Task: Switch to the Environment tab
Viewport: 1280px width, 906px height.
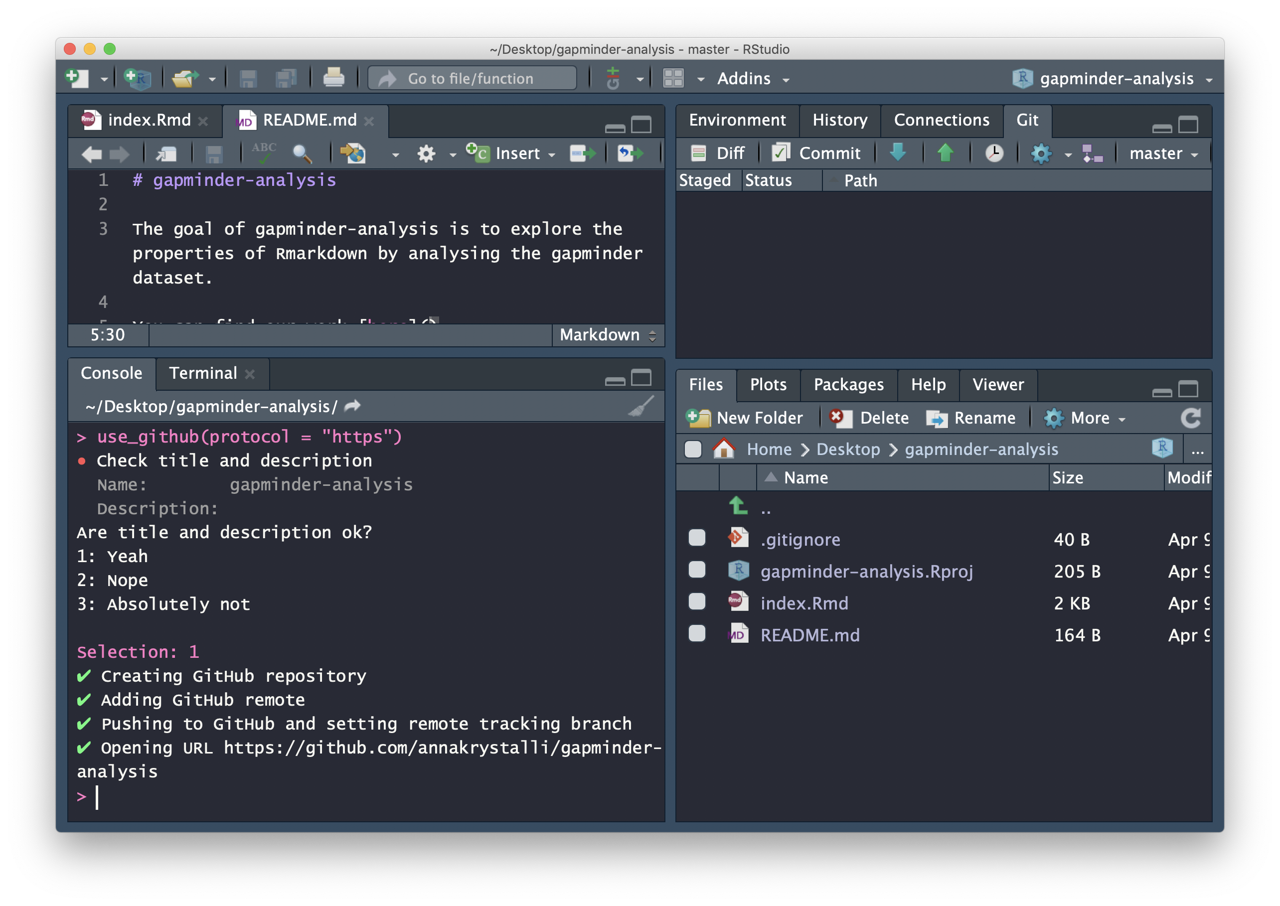Action: pos(737,120)
